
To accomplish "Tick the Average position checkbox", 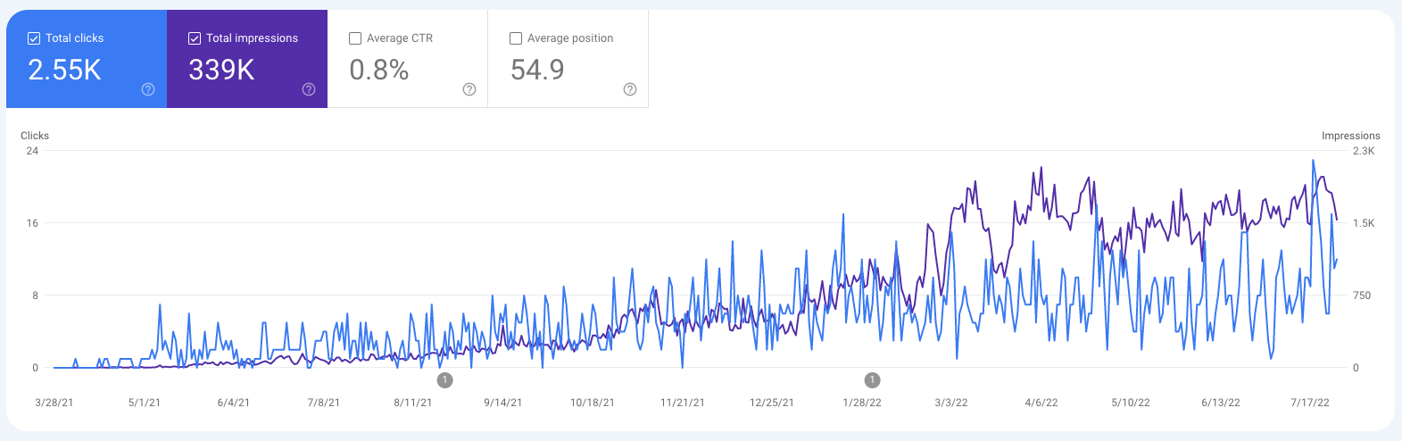I will click(x=516, y=38).
